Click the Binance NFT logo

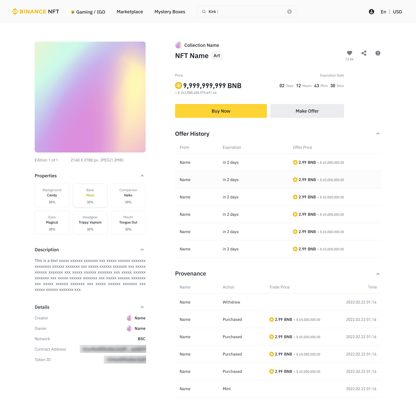coord(35,12)
